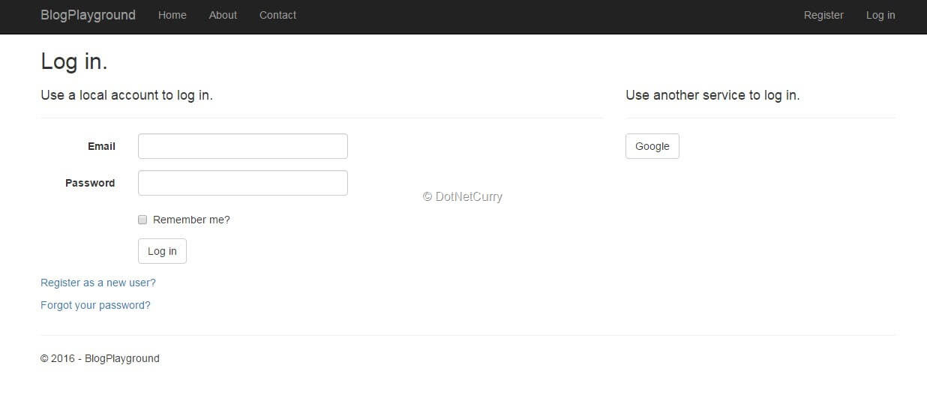Screen dimensions: 927x395
Task: Click into the Password input field
Action: point(242,183)
